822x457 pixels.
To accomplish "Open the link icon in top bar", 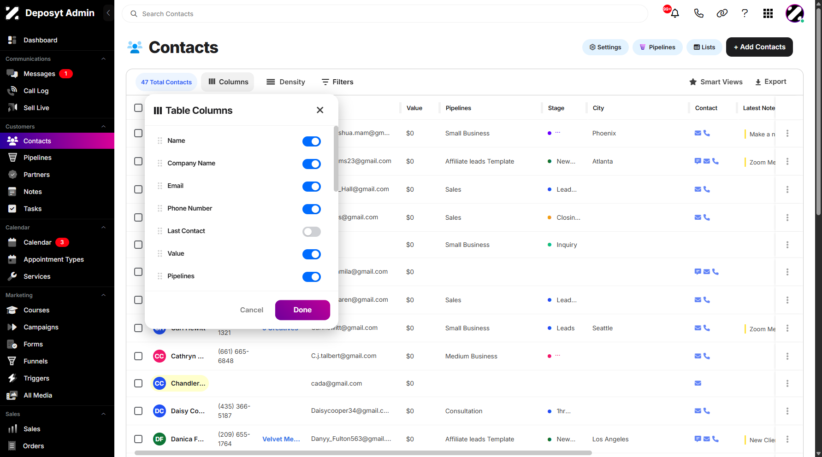I will (722, 13).
